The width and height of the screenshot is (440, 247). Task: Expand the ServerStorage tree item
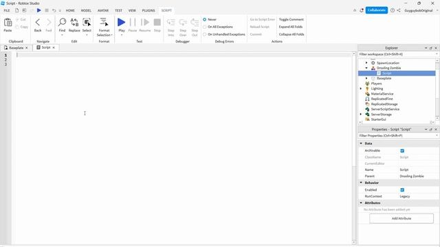click(x=361, y=115)
